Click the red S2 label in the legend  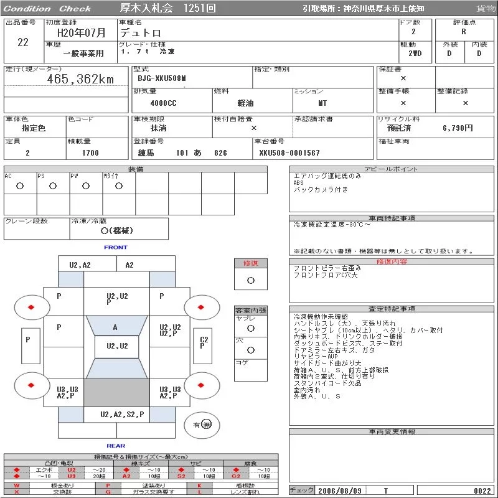[x=181, y=476]
